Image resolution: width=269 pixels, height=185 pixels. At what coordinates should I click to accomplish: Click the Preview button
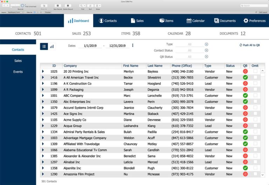tap(48, 12)
